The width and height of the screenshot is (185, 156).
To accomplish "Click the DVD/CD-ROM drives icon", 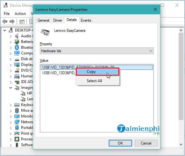I will [17, 70].
